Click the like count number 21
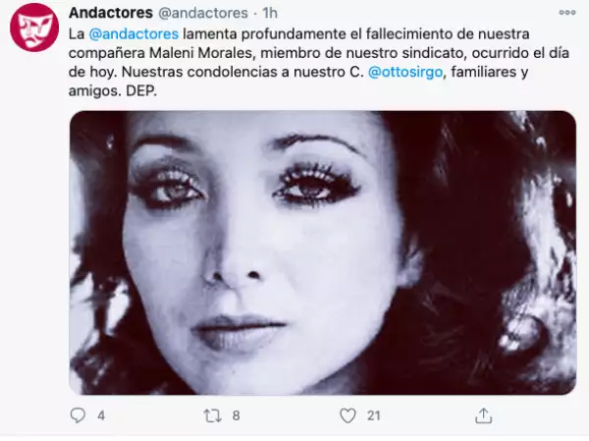Screen dimensions: 589x441 click(374, 415)
